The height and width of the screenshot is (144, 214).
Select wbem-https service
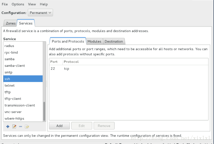click(x=23, y=118)
